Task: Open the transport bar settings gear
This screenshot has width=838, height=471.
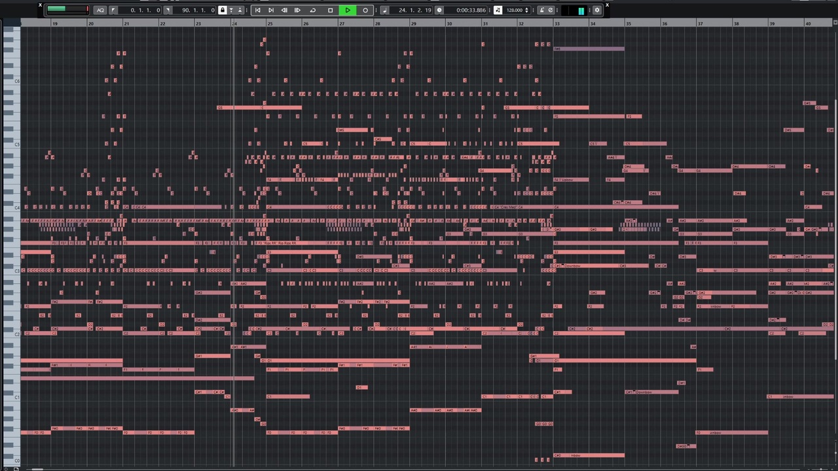Action: [x=597, y=10]
